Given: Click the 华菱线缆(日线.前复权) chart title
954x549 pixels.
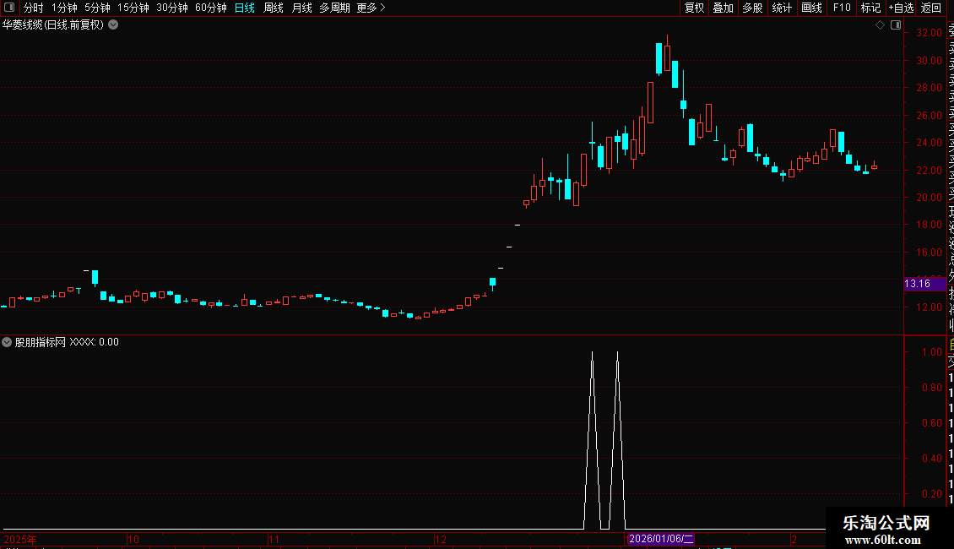Looking at the screenshot, I should (x=53, y=25).
